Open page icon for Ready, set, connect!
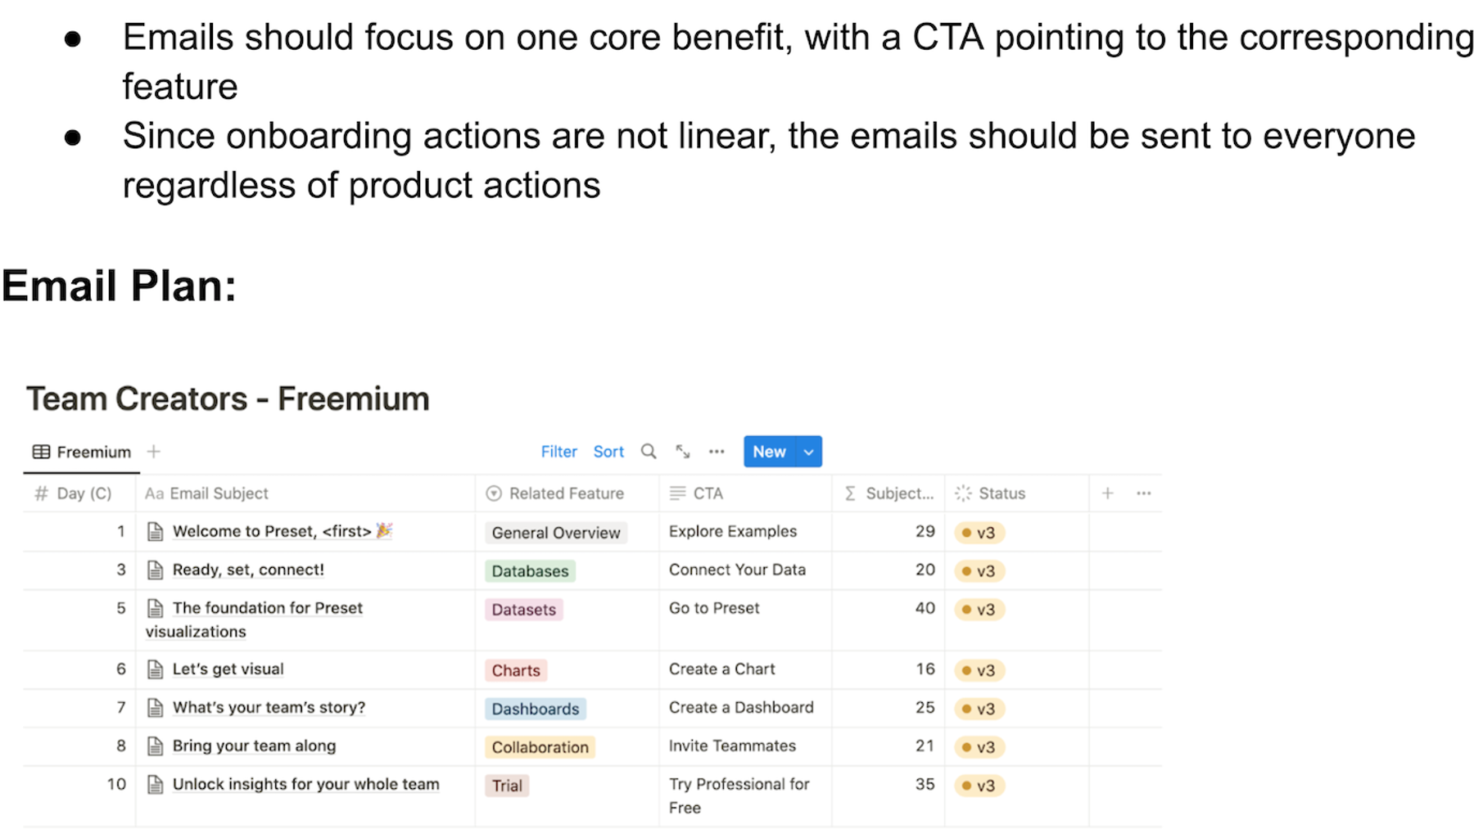This screenshot has width=1474, height=829. 155,570
